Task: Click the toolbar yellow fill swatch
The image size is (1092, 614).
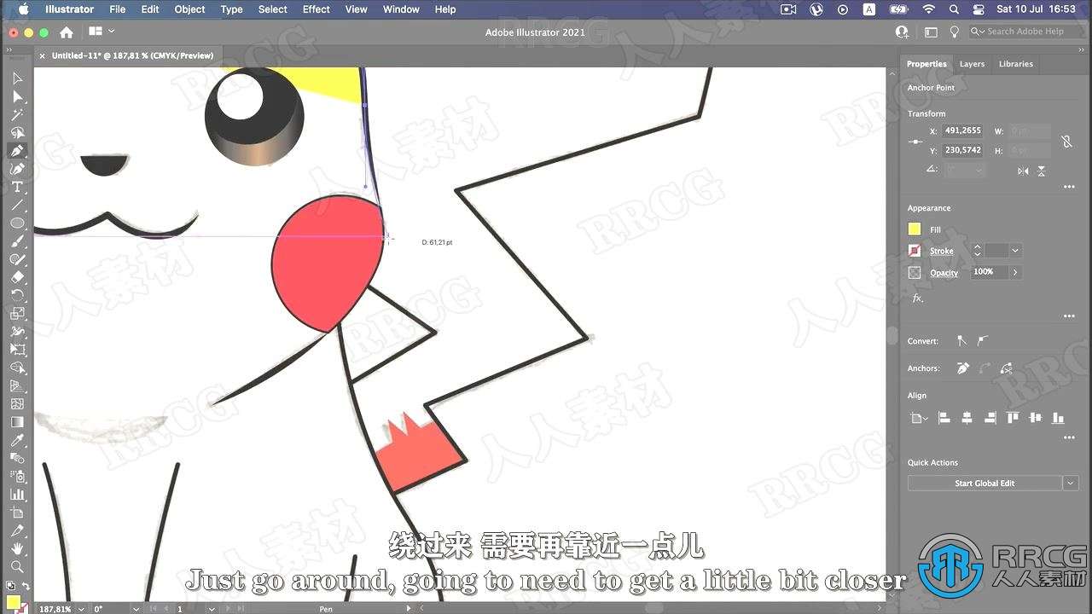Action: click(14, 600)
